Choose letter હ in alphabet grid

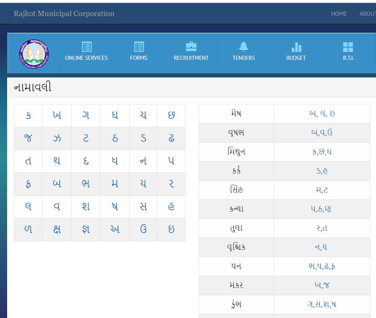pyautogui.click(x=171, y=206)
